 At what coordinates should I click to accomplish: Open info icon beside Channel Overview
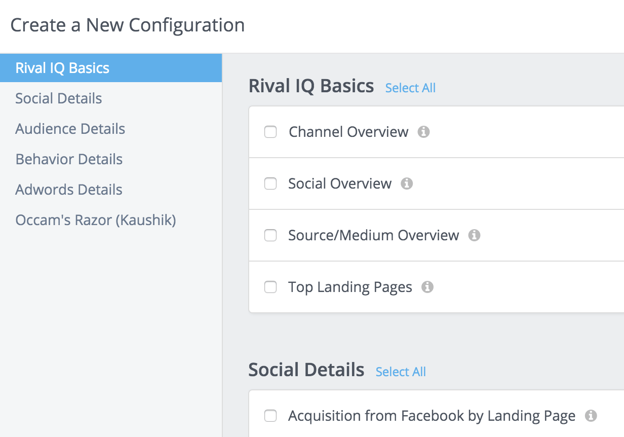[x=423, y=132]
